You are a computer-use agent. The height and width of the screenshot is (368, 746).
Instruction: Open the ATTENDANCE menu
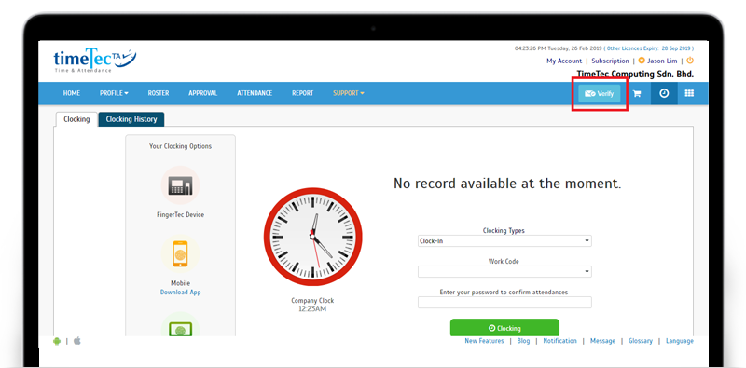click(255, 93)
